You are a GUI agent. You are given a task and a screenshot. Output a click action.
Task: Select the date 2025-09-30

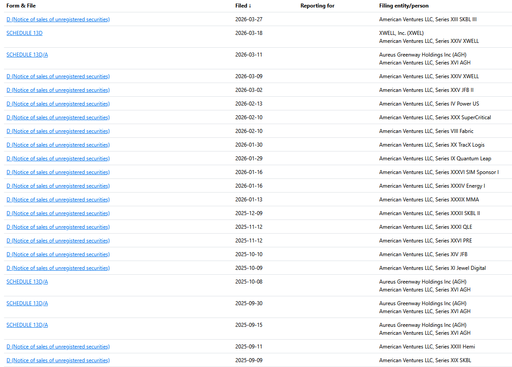249,303
